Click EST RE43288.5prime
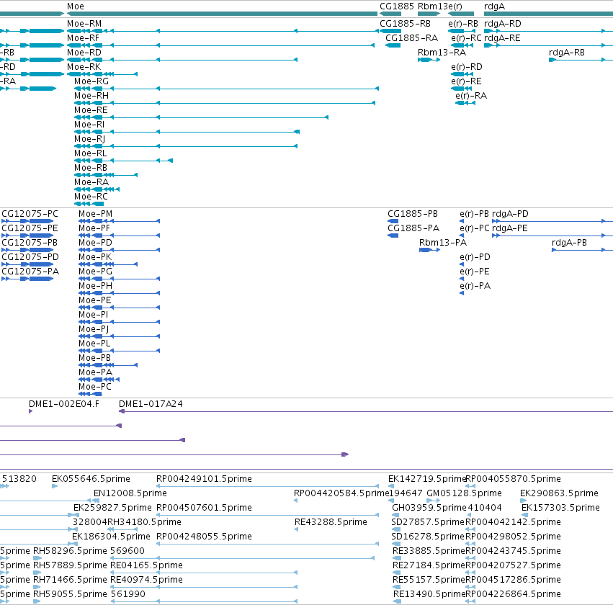This screenshot has width=613, height=605. click(331, 522)
